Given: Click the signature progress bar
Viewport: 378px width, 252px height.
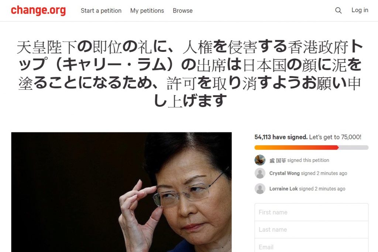Looking at the screenshot, I should (312, 148).
